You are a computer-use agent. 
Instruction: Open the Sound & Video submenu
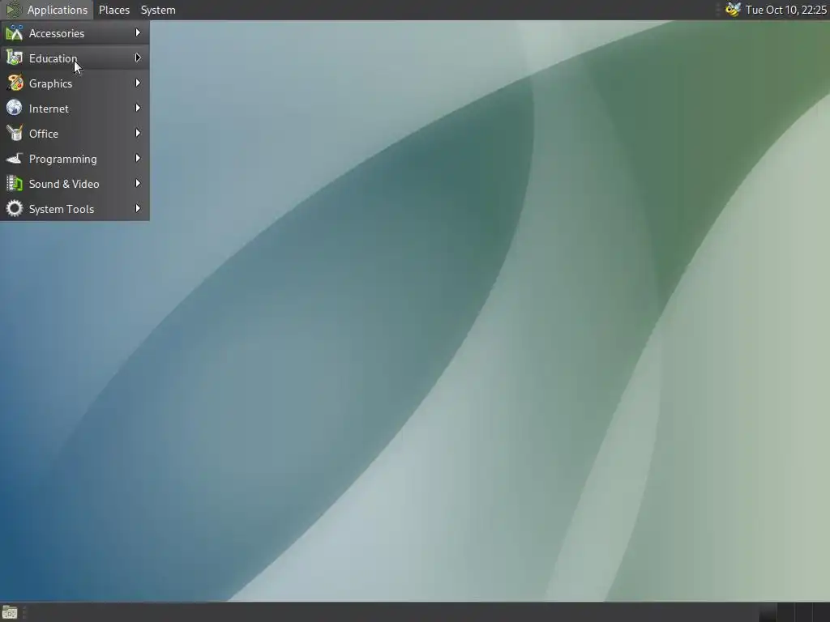coord(75,184)
